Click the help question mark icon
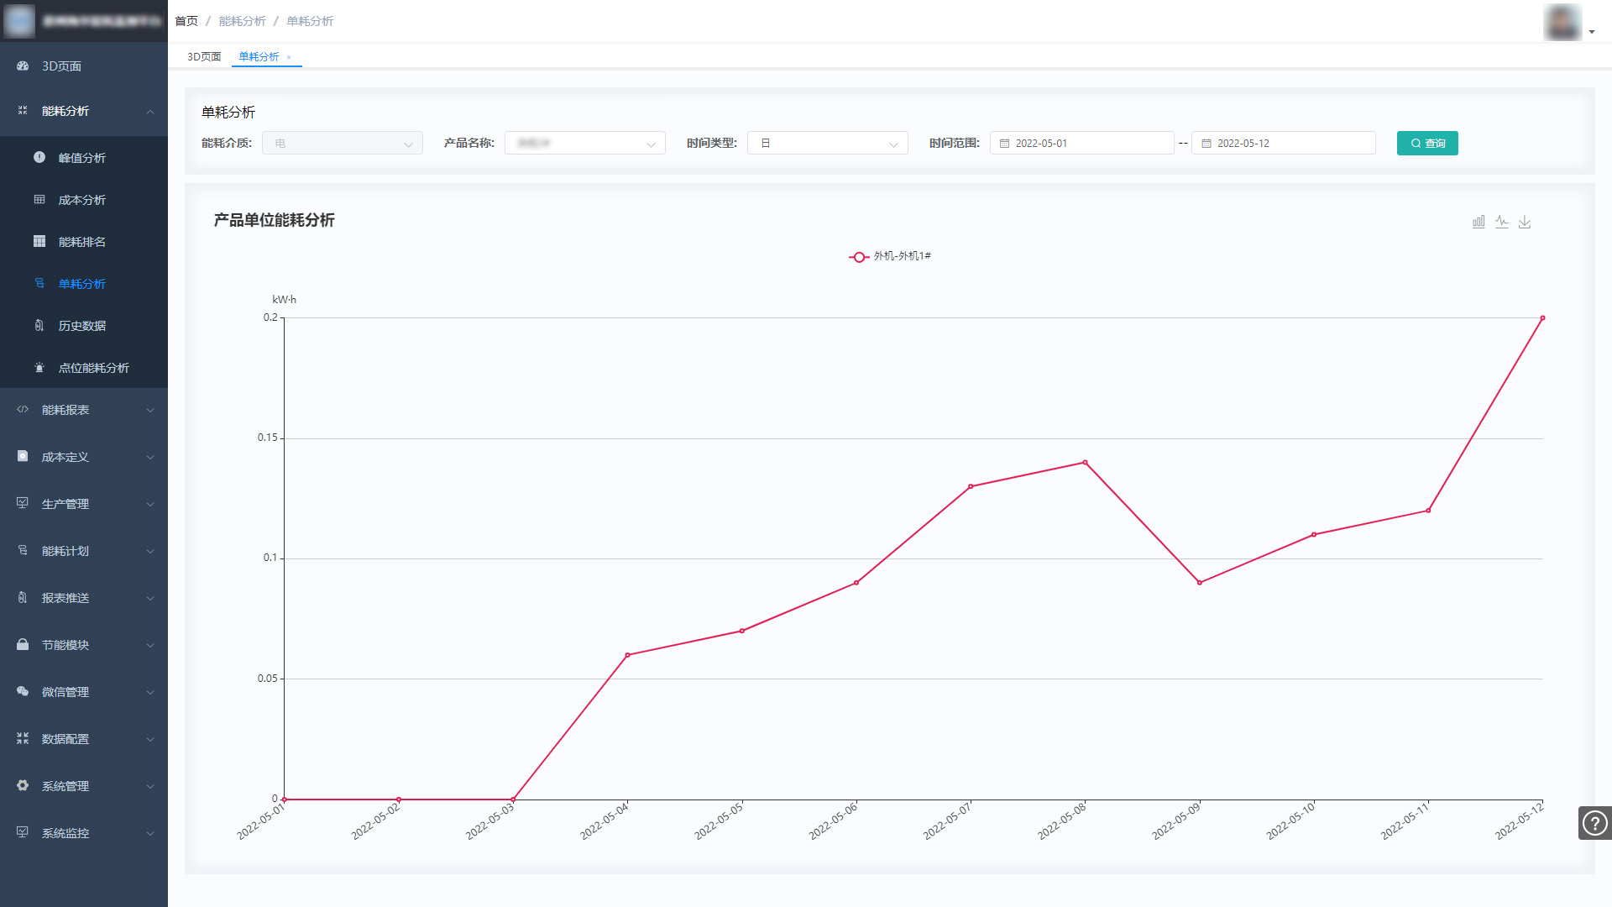This screenshot has width=1612, height=907. [1594, 823]
